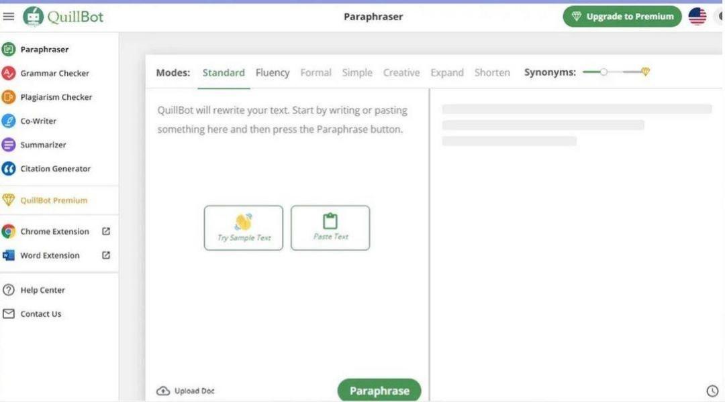The height and width of the screenshot is (402, 725).
Task: Click the Citation Generator quote icon
Action: point(8,168)
